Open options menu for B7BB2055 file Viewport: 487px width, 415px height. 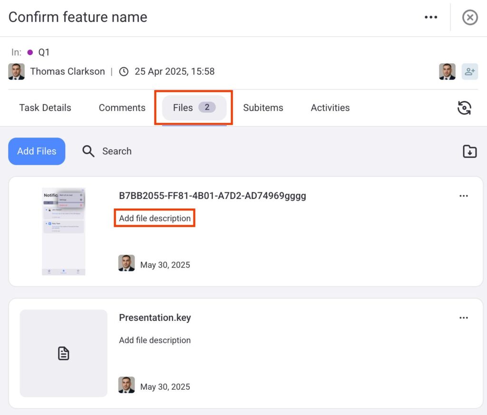click(x=463, y=196)
